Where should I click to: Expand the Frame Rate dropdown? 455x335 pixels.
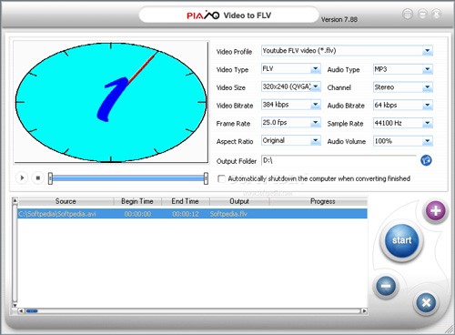point(316,123)
